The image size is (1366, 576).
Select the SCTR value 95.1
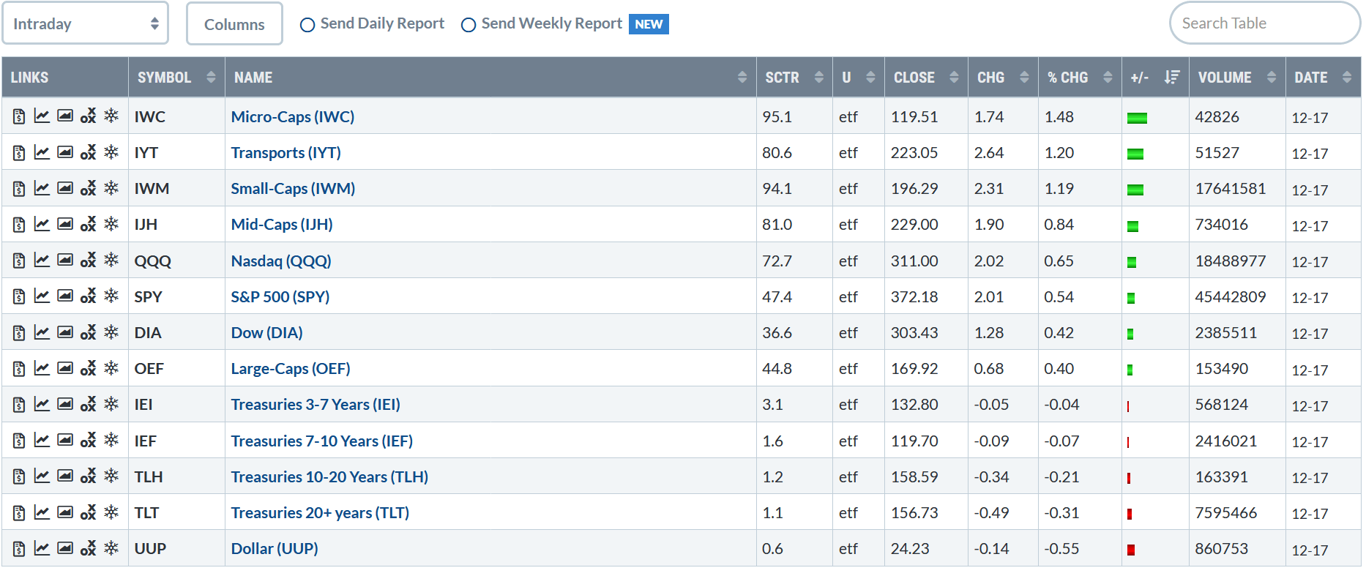(x=777, y=116)
